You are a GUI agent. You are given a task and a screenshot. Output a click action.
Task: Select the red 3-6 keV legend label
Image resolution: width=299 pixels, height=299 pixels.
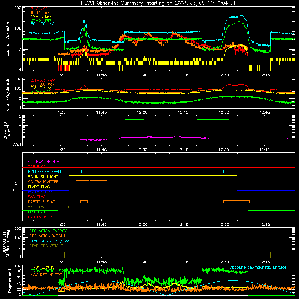point(39,9)
